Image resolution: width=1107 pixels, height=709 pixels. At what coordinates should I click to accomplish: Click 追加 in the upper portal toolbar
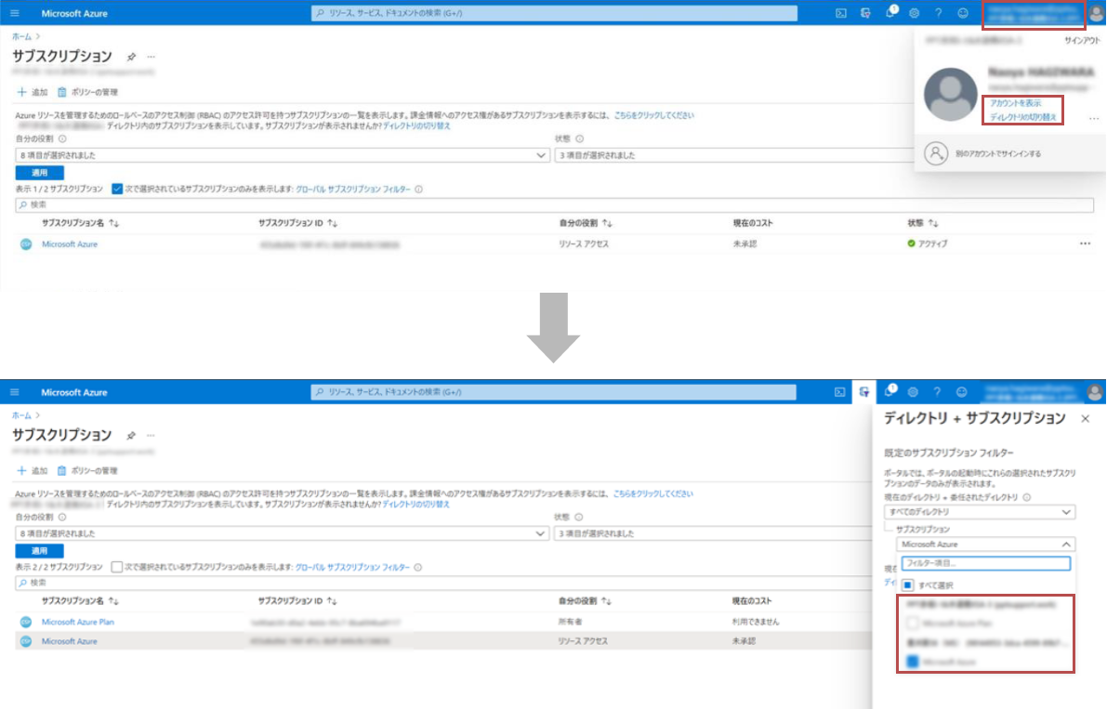33,92
